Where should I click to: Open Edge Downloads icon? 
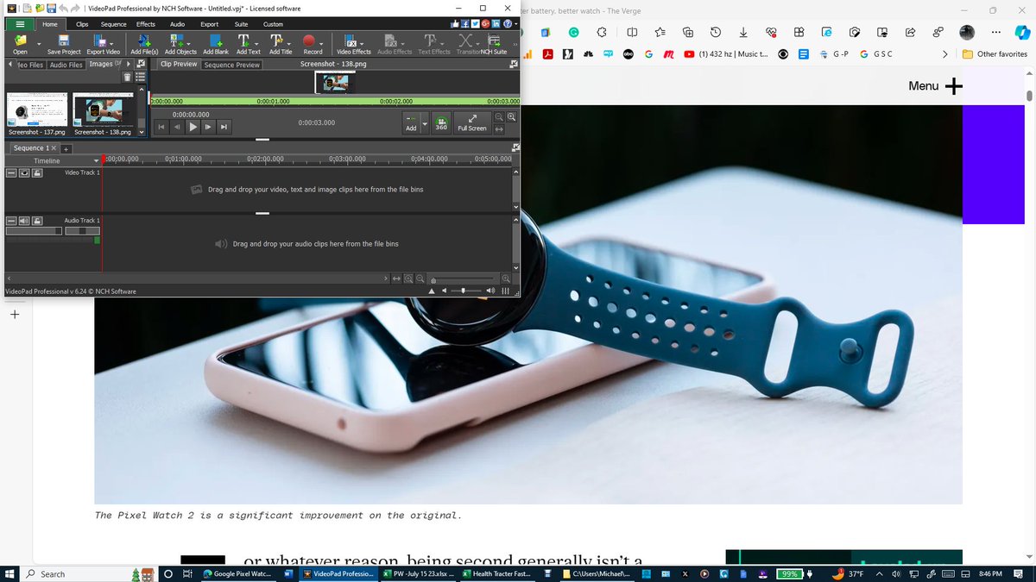(x=743, y=33)
